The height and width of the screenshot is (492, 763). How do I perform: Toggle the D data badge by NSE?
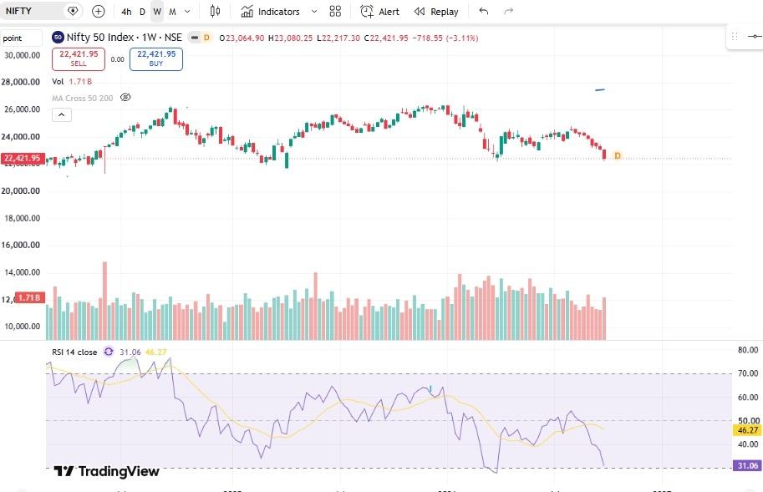[x=206, y=38]
